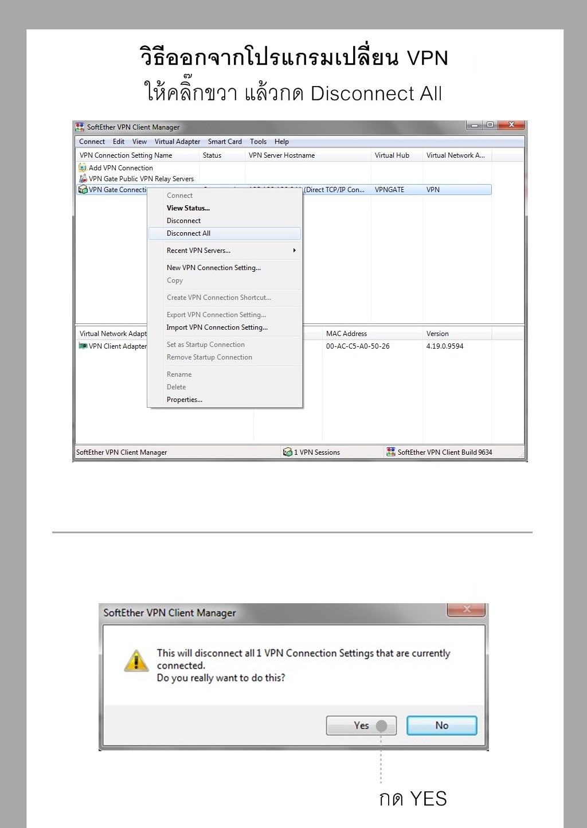Click the Version column header
The height and width of the screenshot is (828, 587).
(x=457, y=334)
